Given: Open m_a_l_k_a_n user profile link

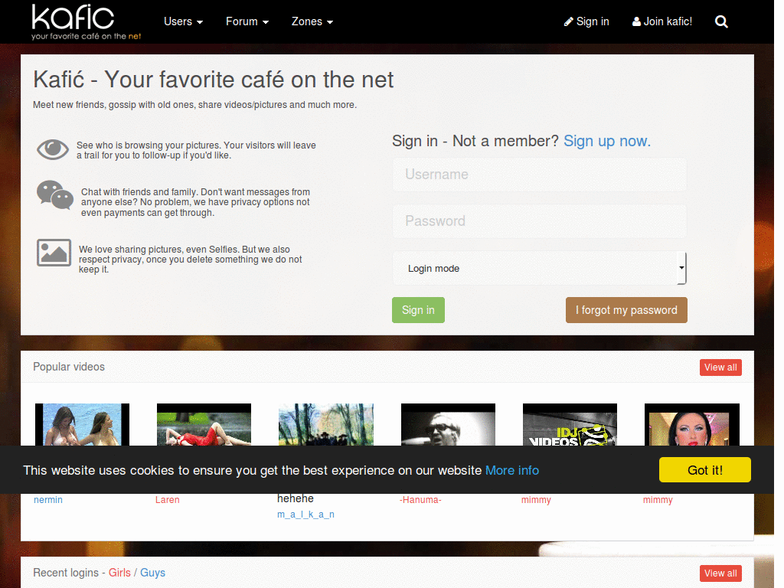Looking at the screenshot, I should point(305,514).
